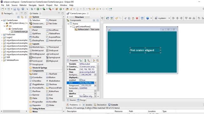Select the lblNewLabel node in Components

point(87,29)
